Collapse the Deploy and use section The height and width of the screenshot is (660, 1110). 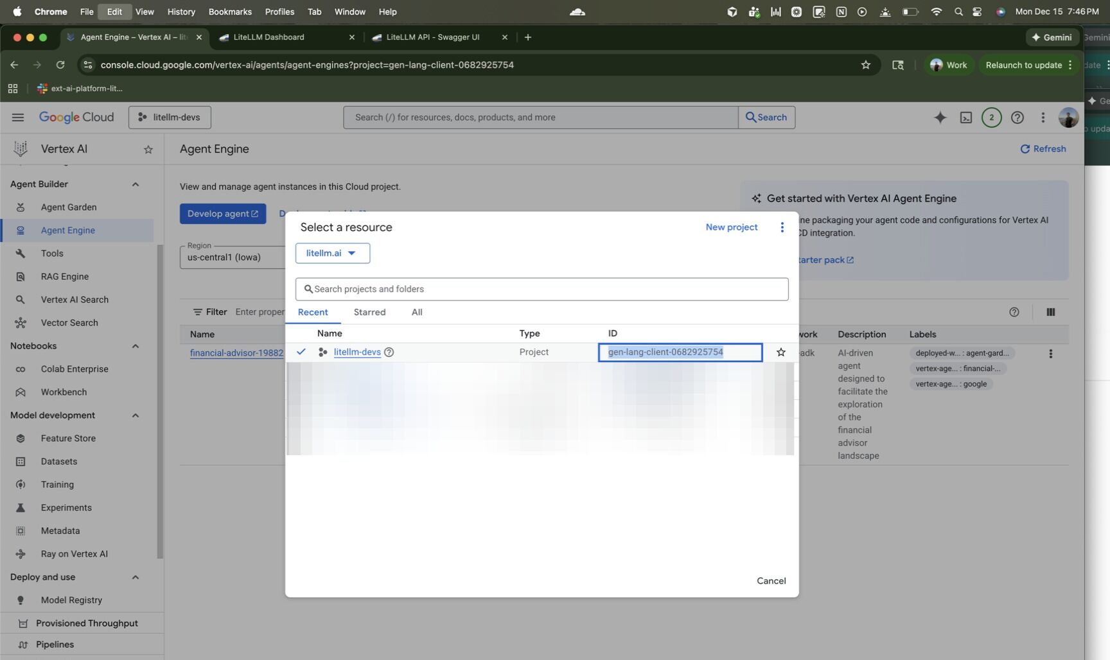click(136, 577)
